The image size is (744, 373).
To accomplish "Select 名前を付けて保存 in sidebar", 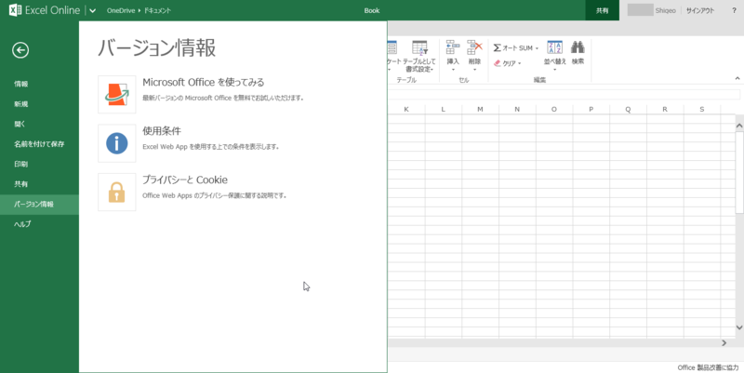I will coord(39,144).
